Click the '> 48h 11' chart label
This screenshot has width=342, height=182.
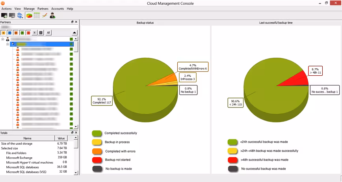point(315,71)
